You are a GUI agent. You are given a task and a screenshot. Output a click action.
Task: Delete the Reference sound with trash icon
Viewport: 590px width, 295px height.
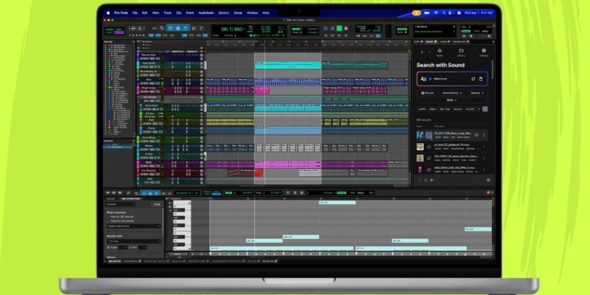tap(481, 79)
